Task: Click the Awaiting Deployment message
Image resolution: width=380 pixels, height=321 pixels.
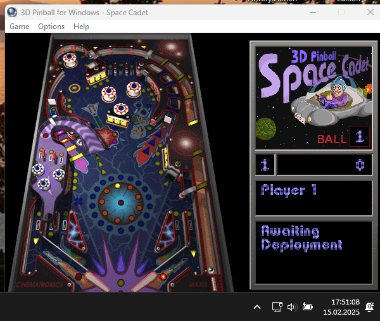Action: 301,237
